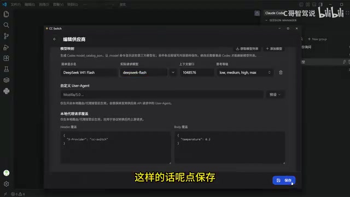Open the 选择(S) menu
Image resolution: width=350 pixels, height=197 pixels.
click(x=44, y=4)
